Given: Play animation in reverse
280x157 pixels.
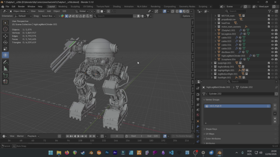Looking at the screenshot, I should pos(75,136).
